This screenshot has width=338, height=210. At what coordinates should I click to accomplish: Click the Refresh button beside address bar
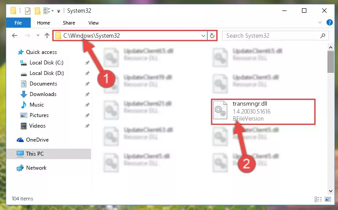(212, 36)
